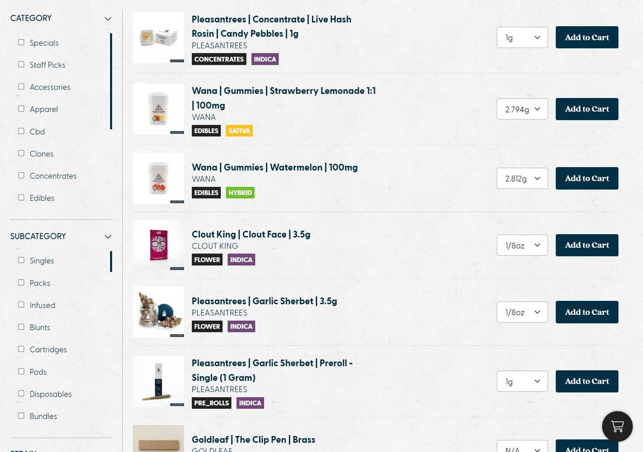643x452 pixels.
Task: Collapse the SUBCATEGORY filter section
Action: tap(108, 237)
